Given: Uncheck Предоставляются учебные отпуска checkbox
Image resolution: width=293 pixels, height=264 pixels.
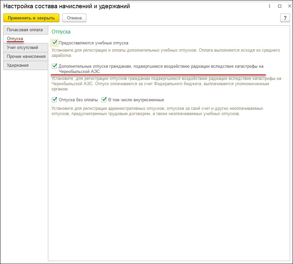Looking at the screenshot, I should click(x=54, y=43).
